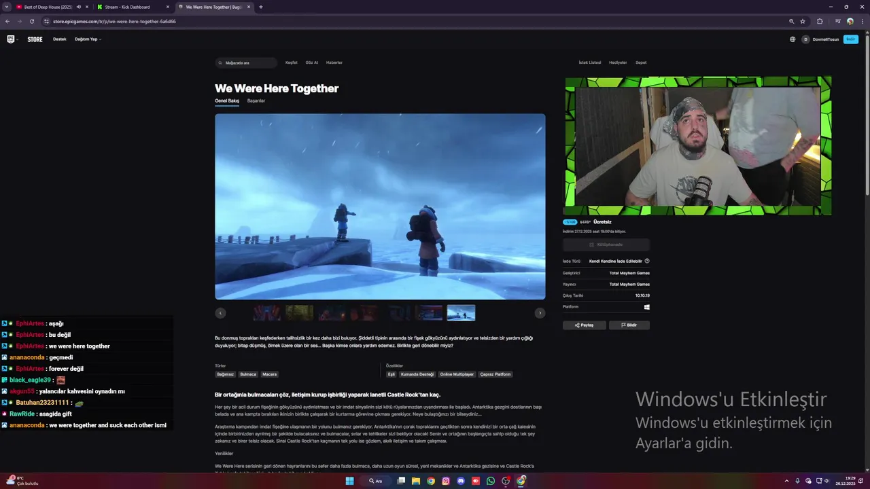The width and height of the screenshot is (870, 489).
Task: Open the Chrome profile avatar
Action: pyautogui.click(x=850, y=21)
